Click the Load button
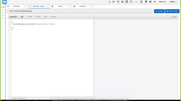The image size is (181, 101). tap(159, 11)
